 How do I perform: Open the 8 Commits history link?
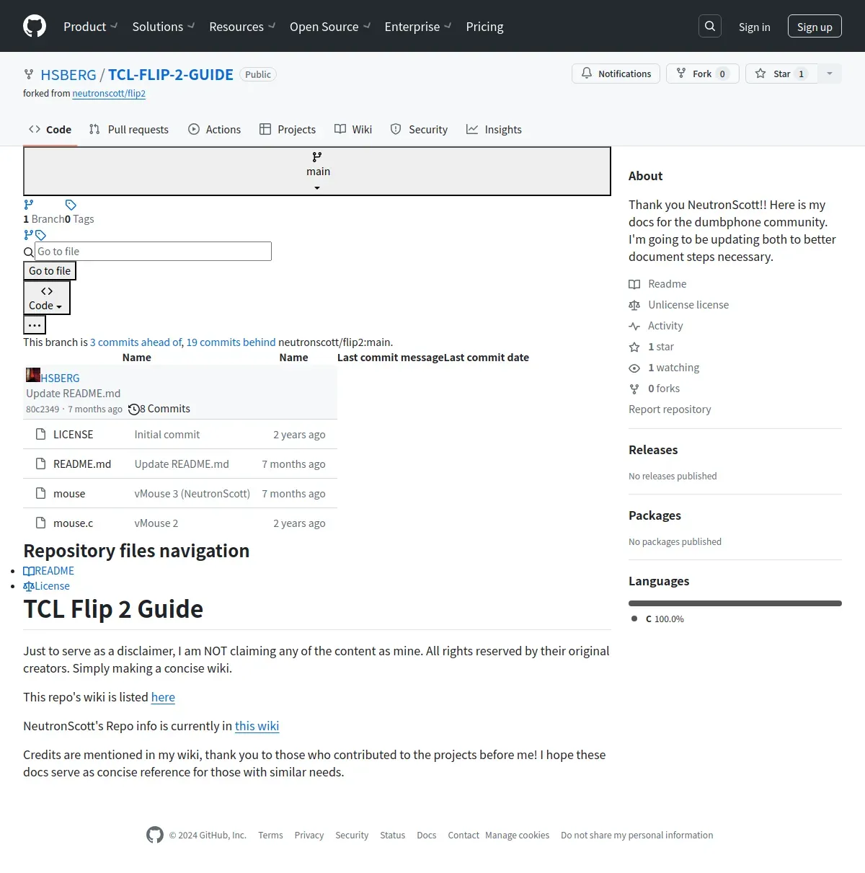click(x=159, y=409)
